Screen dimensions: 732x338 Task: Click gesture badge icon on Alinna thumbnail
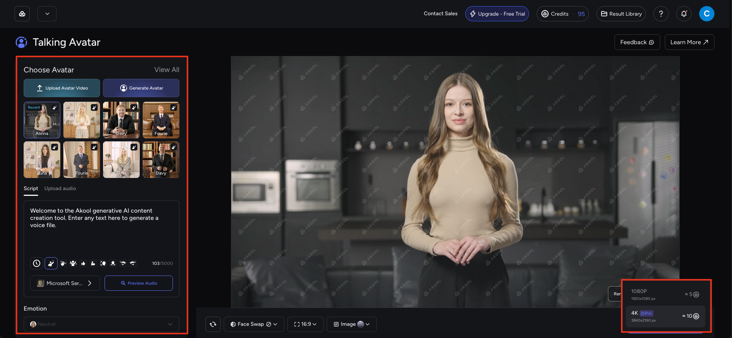pos(55,107)
